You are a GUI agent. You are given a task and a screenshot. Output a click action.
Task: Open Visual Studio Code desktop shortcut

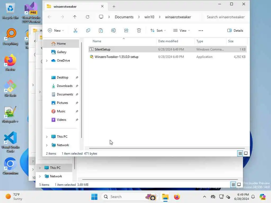[10, 142]
